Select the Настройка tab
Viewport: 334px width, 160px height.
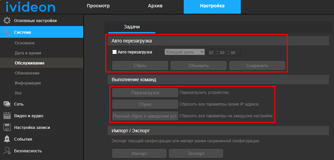(212, 6)
